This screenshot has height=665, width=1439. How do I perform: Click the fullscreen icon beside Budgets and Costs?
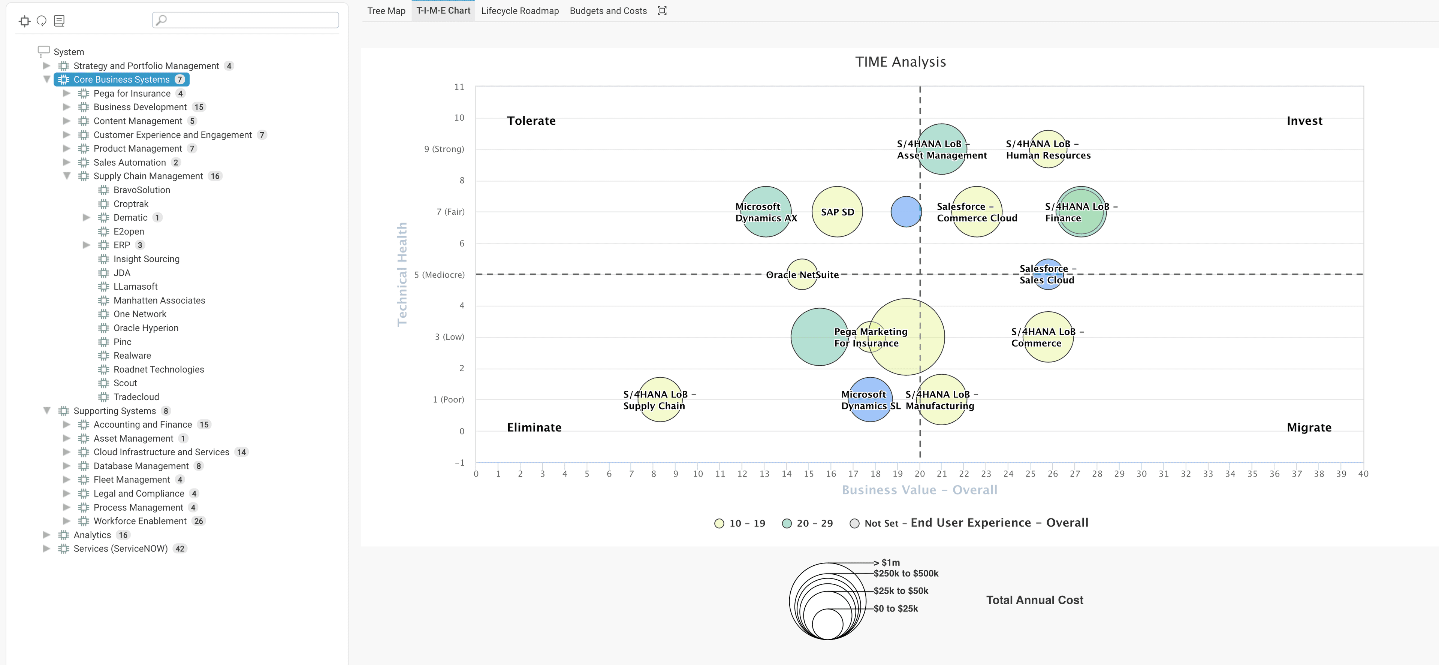662,10
